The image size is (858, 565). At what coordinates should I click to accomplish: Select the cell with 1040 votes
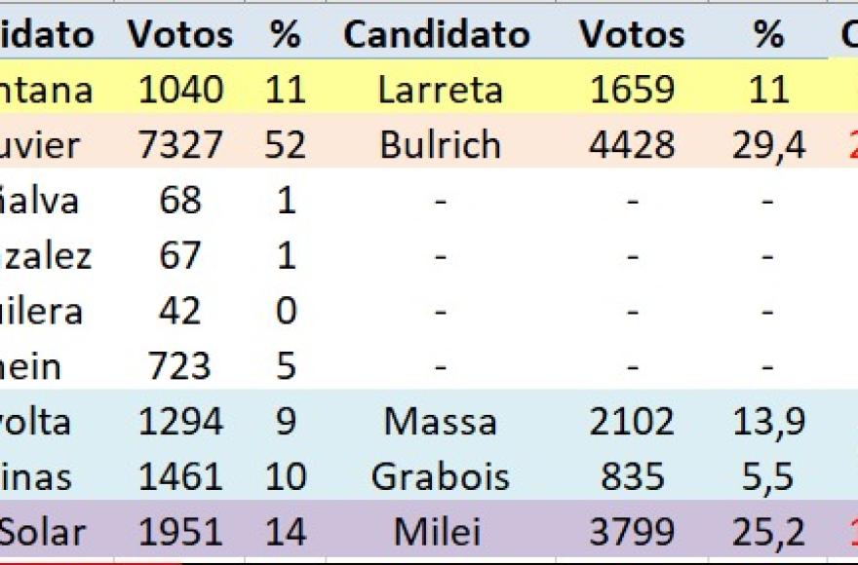180,89
